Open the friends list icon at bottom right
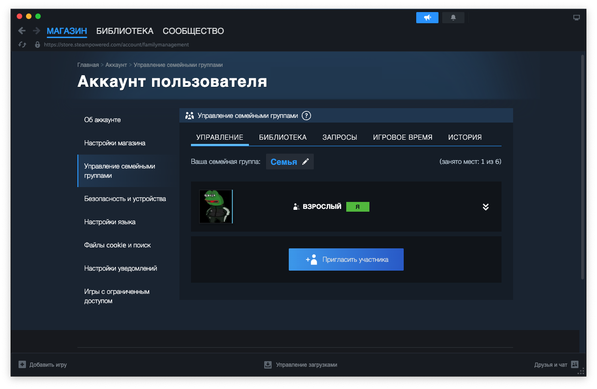 point(575,364)
